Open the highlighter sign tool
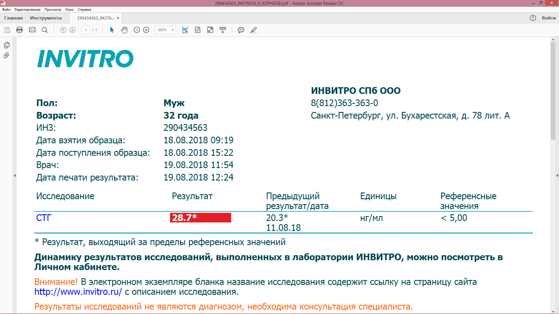The width and height of the screenshot is (559, 314). click(254, 30)
